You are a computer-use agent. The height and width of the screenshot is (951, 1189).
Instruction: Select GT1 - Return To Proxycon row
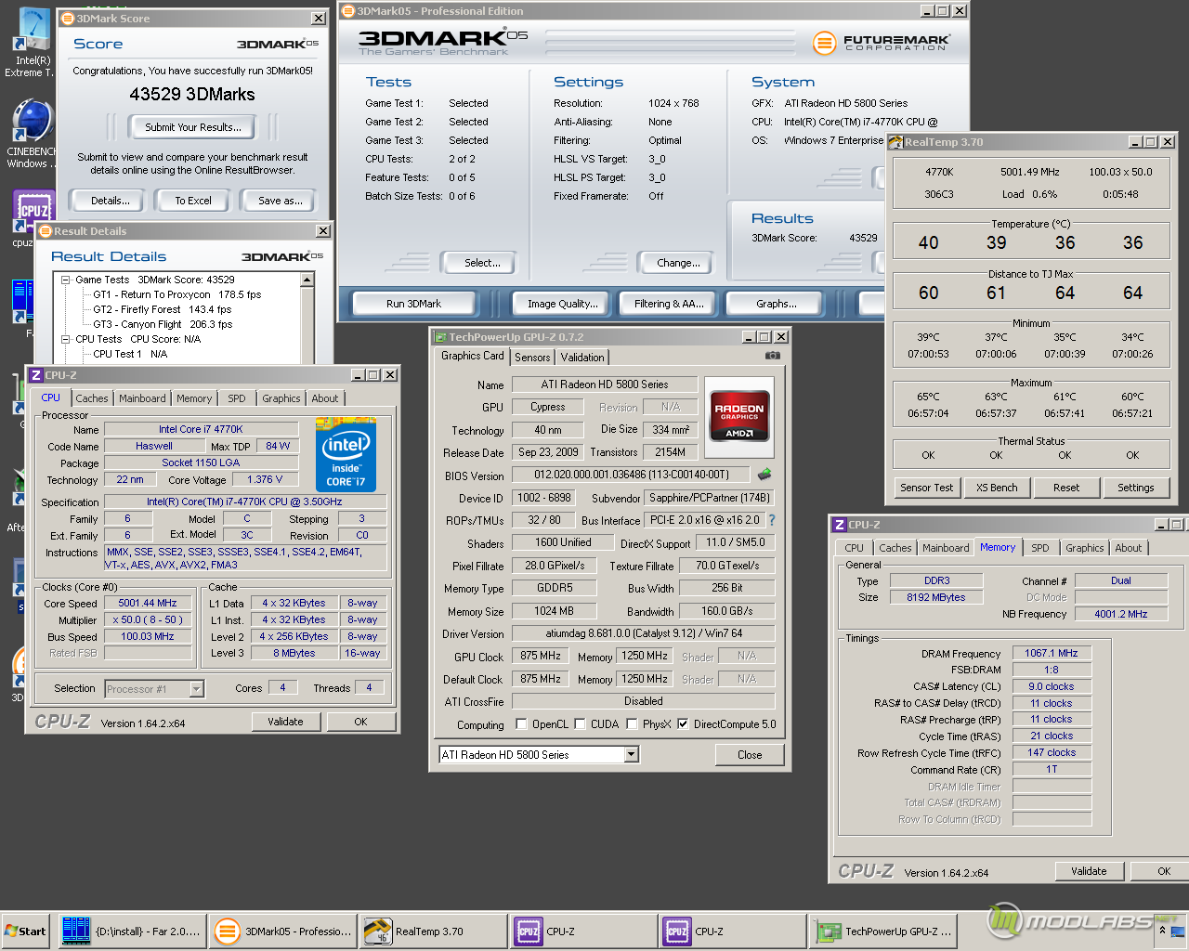pyautogui.click(x=176, y=294)
